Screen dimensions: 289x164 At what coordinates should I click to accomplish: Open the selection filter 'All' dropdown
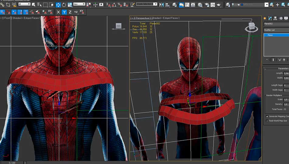[24, 4]
